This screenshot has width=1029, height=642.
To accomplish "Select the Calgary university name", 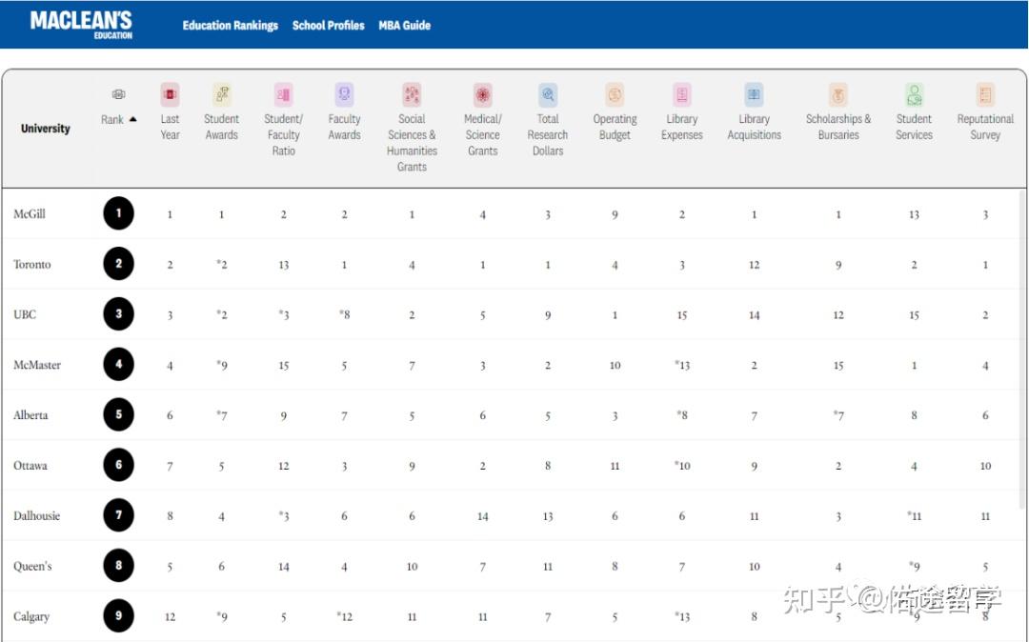I will point(30,616).
